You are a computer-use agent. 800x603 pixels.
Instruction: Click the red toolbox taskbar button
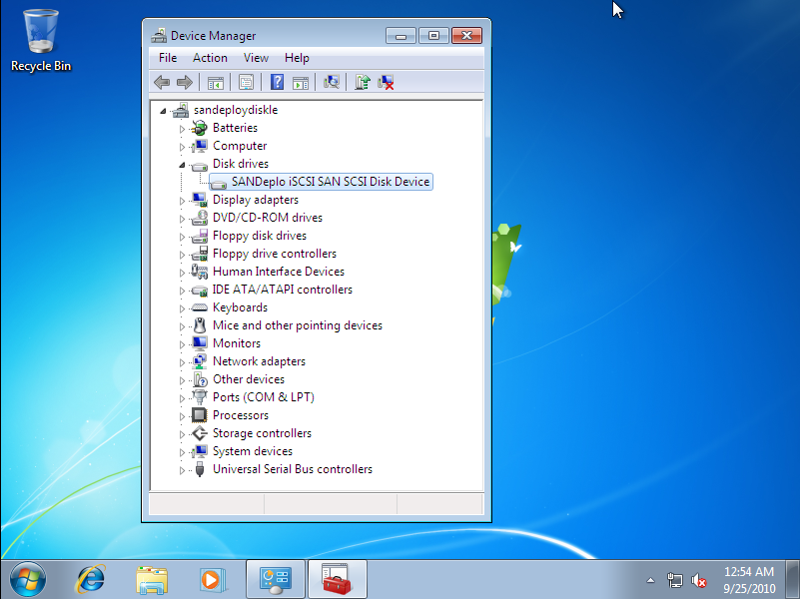click(337, 579)
